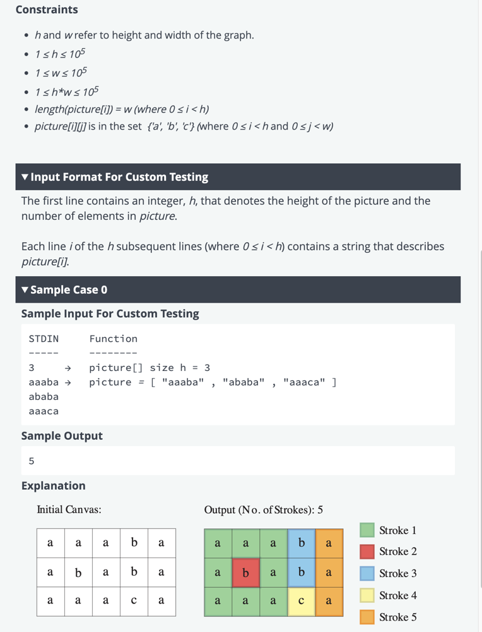This screenshot has height=632, width=482.
Task: Click the Constraints heading
Action: pyautogui.click(x=47, y=10)
